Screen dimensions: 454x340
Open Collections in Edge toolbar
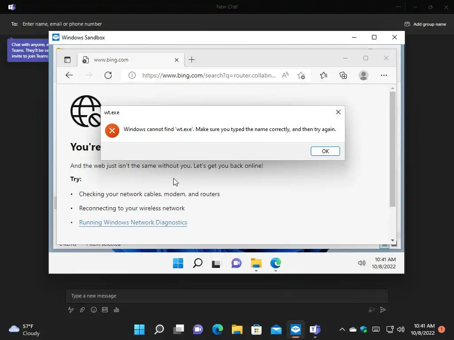pyautogui.click(x=343, y=75)
